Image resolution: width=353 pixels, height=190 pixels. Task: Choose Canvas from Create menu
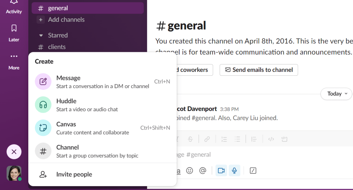[102, 128]
